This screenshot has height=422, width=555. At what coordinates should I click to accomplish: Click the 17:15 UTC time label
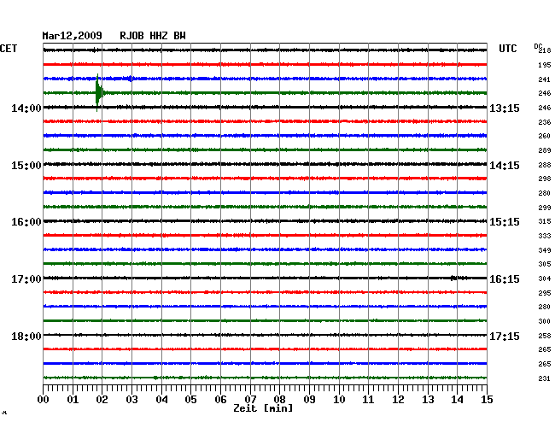click(x=505, y=336)
